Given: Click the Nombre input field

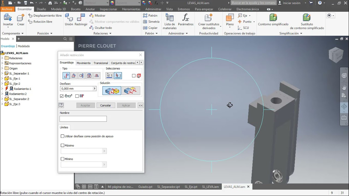Looking at the screenshot, I should (x=83, y=119).
